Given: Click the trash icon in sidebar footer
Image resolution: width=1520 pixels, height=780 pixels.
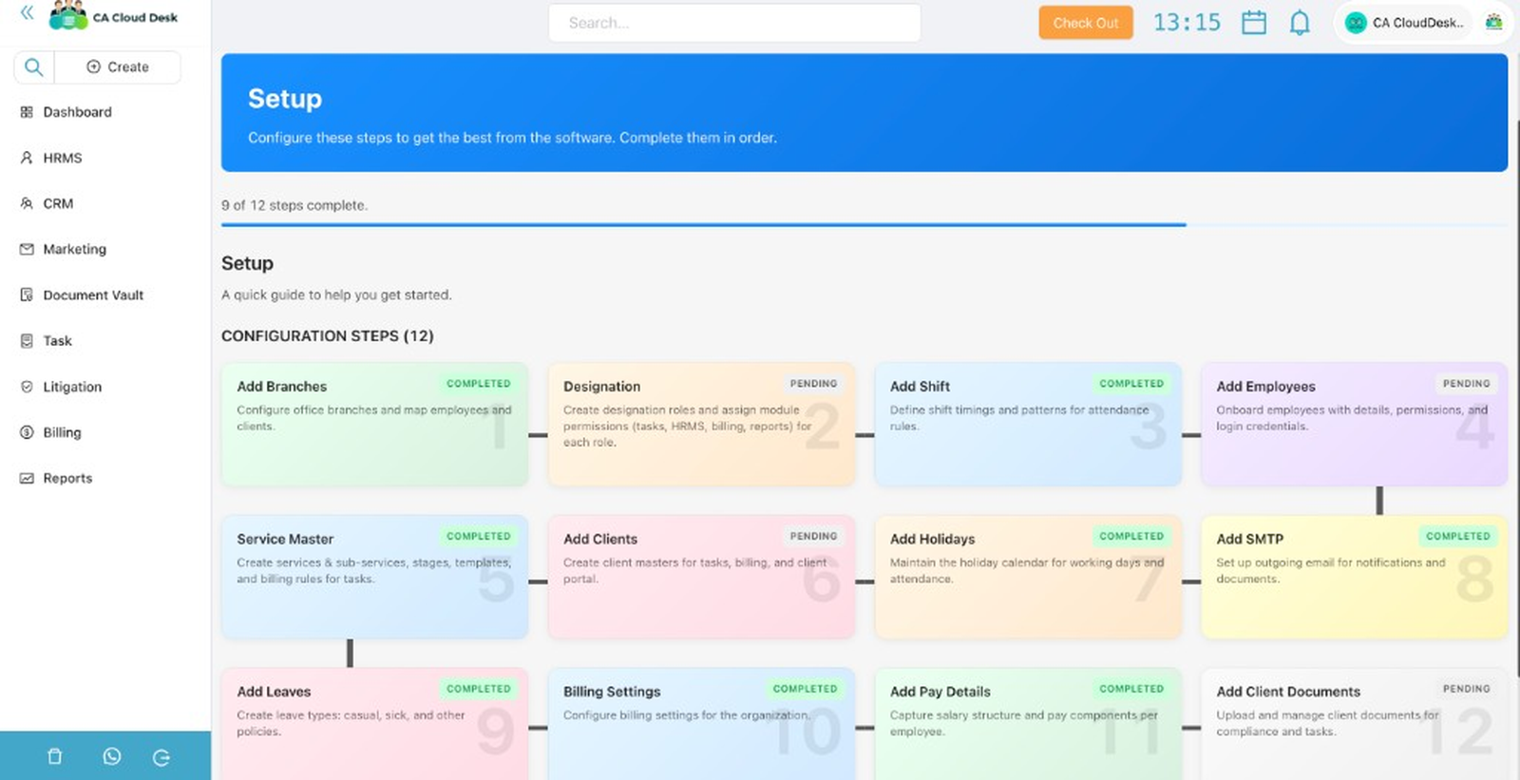Looking at the screenshot, I should tap(55, 756).
